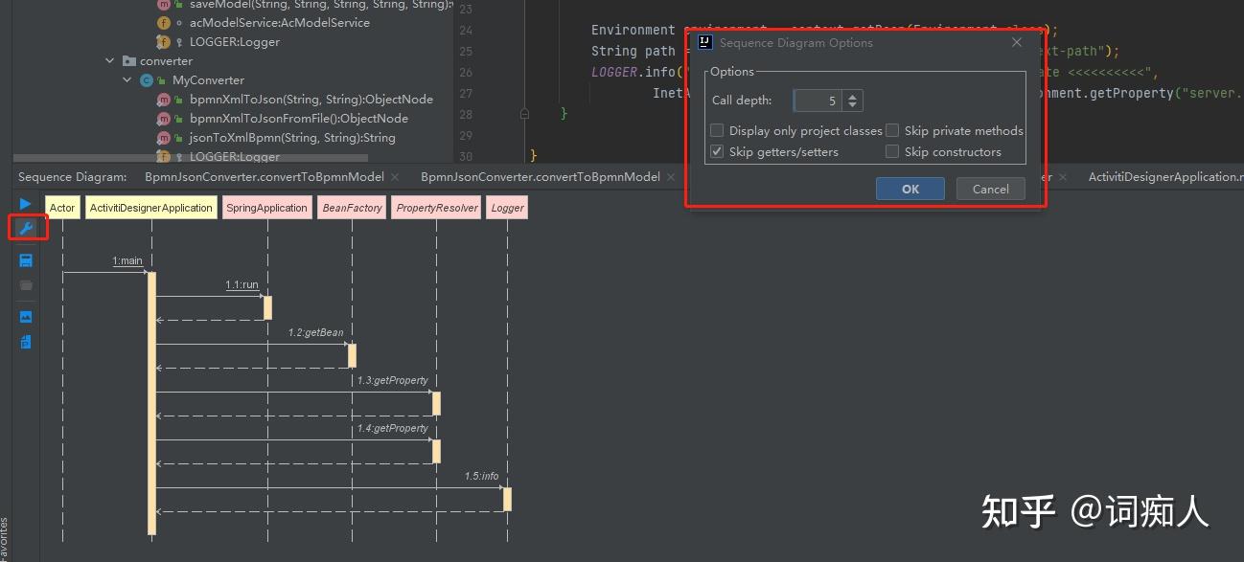This screenshot has height=562, width=1244.
Task: Click the export image icon in left sidebar
Action: 26,316
